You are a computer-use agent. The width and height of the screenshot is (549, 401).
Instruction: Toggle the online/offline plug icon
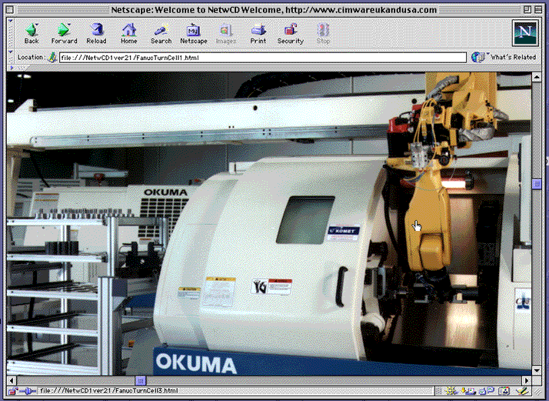coord(28,391)
